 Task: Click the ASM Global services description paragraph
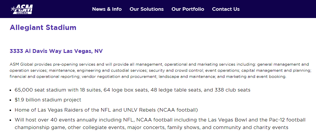click(x=160, y=70)
